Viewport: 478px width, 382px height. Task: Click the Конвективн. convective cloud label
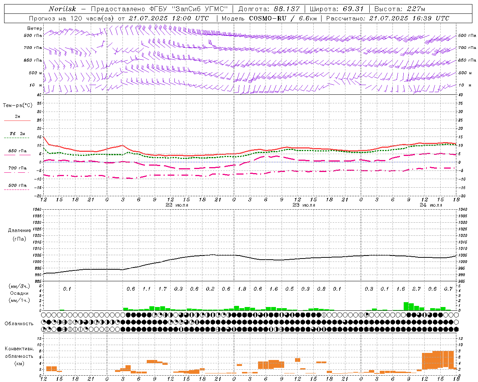tap(19, 349)
